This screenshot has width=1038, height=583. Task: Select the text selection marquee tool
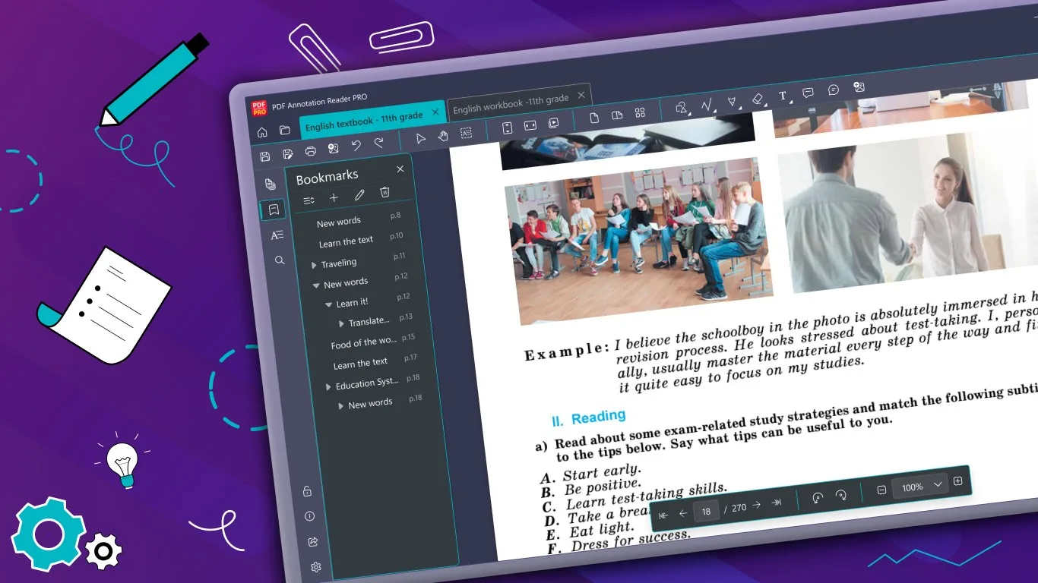click(x=466, y=133)
